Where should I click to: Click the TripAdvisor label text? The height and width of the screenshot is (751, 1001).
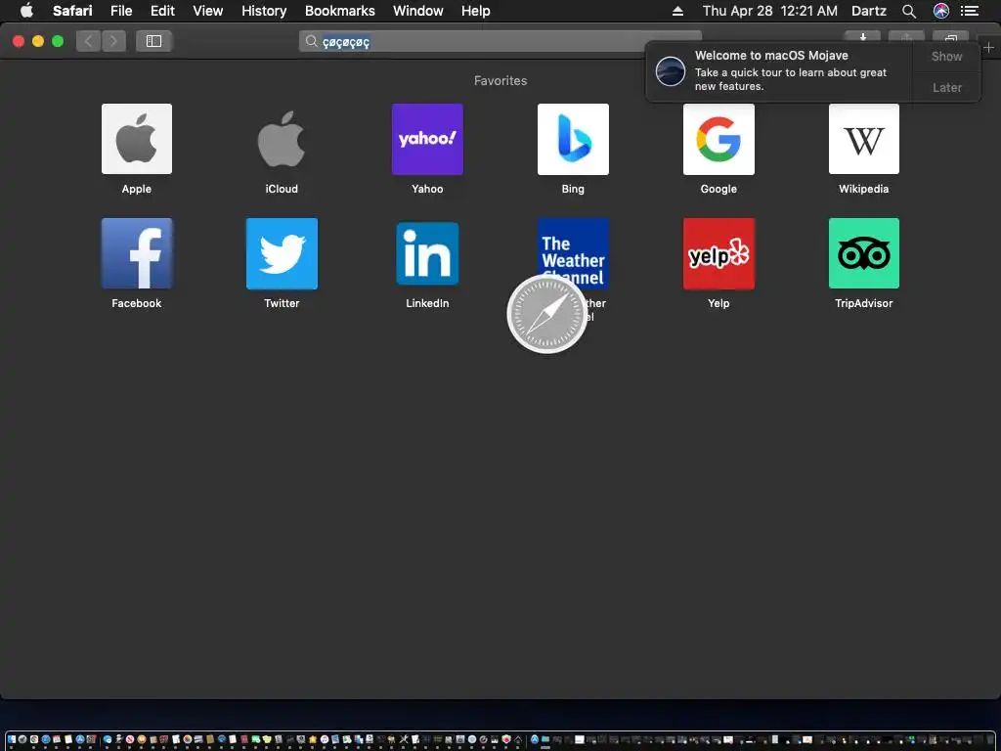(x=864, y=303)
